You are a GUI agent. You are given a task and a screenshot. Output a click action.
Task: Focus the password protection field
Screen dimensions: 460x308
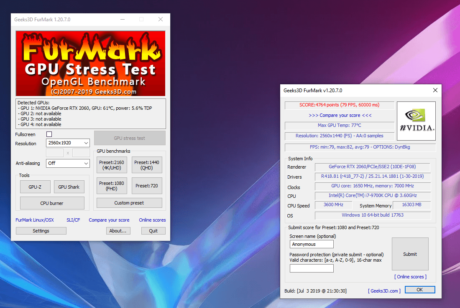pos(312,268)
